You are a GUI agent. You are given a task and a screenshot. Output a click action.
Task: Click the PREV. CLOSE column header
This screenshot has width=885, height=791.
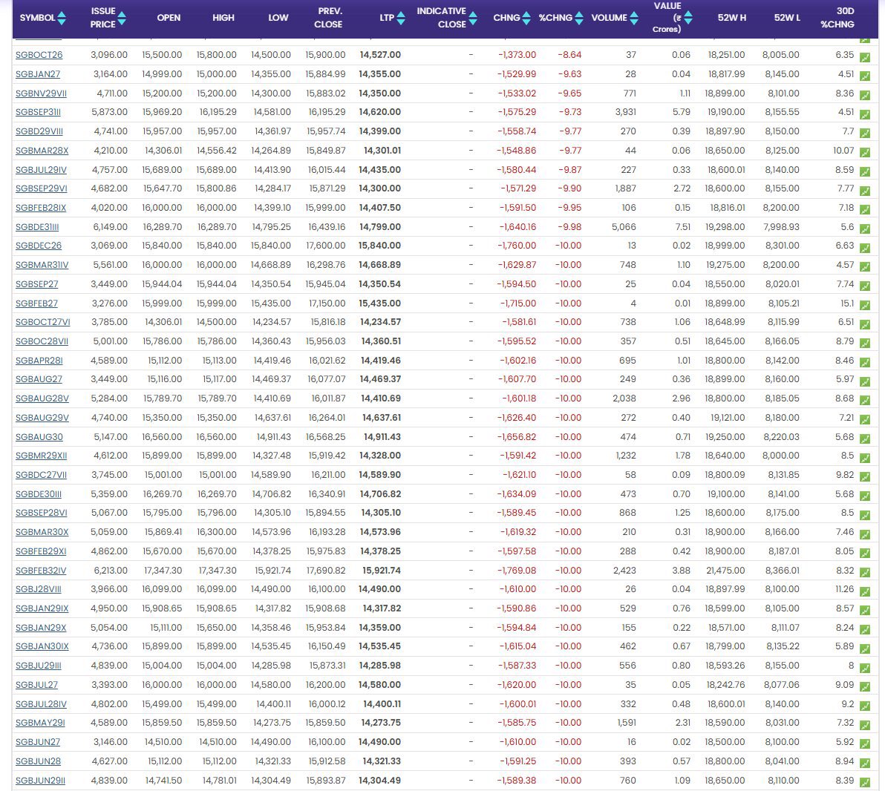328,18
